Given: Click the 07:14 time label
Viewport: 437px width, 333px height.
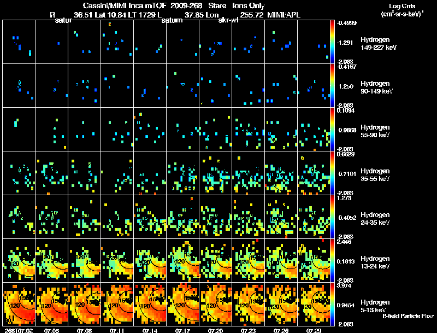Looking at the screenshot, I should (x=150, y=330).
